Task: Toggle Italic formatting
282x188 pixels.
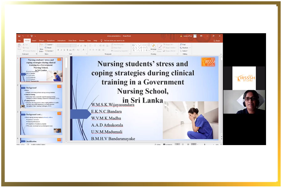Action: (x=61, y=50)
